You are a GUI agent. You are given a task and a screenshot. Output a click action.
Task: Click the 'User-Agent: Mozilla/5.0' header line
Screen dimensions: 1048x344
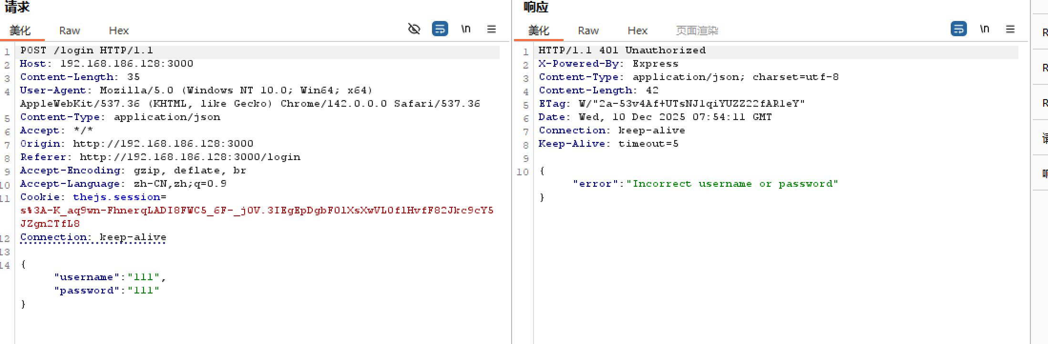(196, 91)
